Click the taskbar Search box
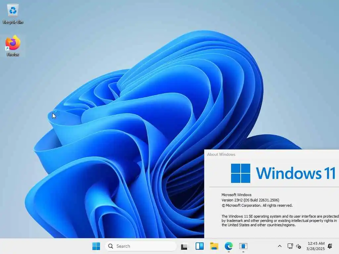This screenshot has width=339, height=254. coord(140,246)
